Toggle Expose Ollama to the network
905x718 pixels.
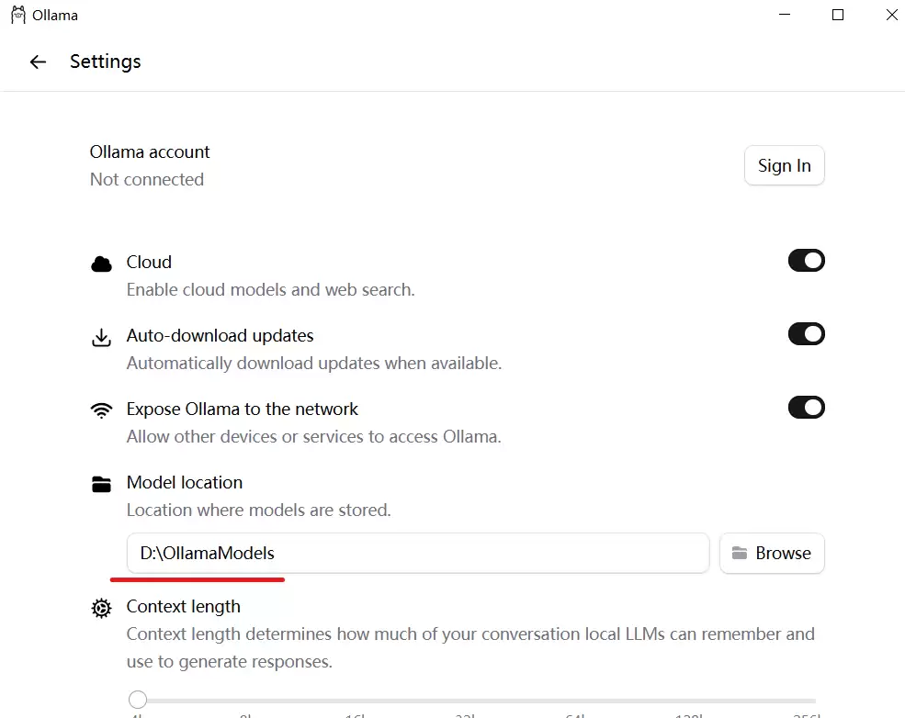pyautogui.click(x=806, y=408)
